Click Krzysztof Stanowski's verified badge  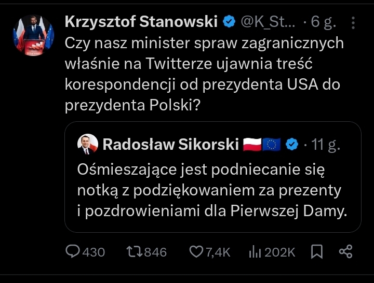click(x=229, y=22)
